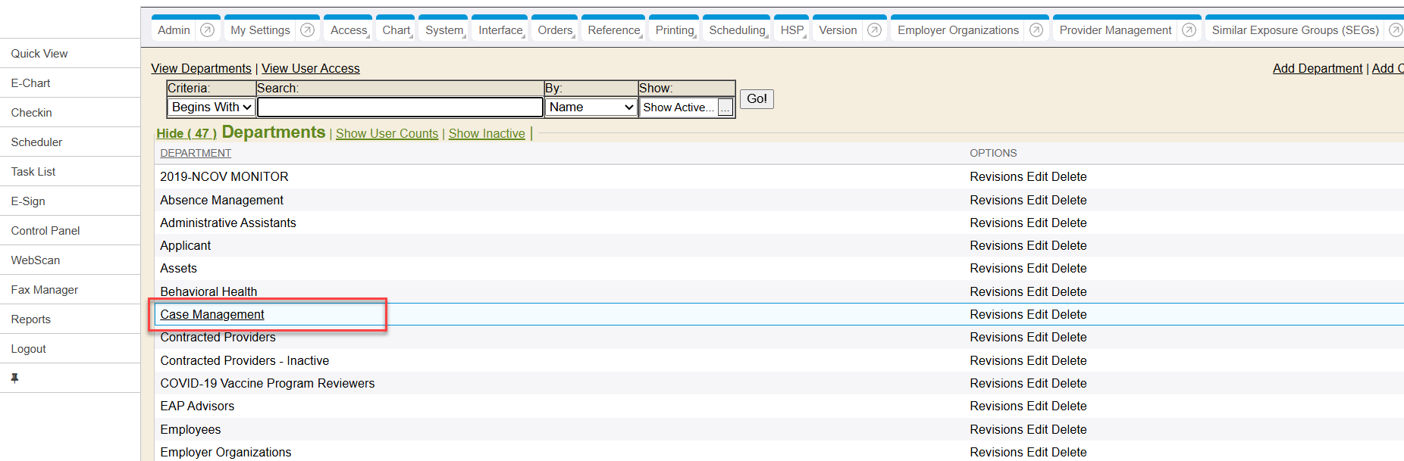Screen dimensions: 1404x461
Task: Open Admin tab pop-out arrow icon
Action: click(x=207, y=30)
